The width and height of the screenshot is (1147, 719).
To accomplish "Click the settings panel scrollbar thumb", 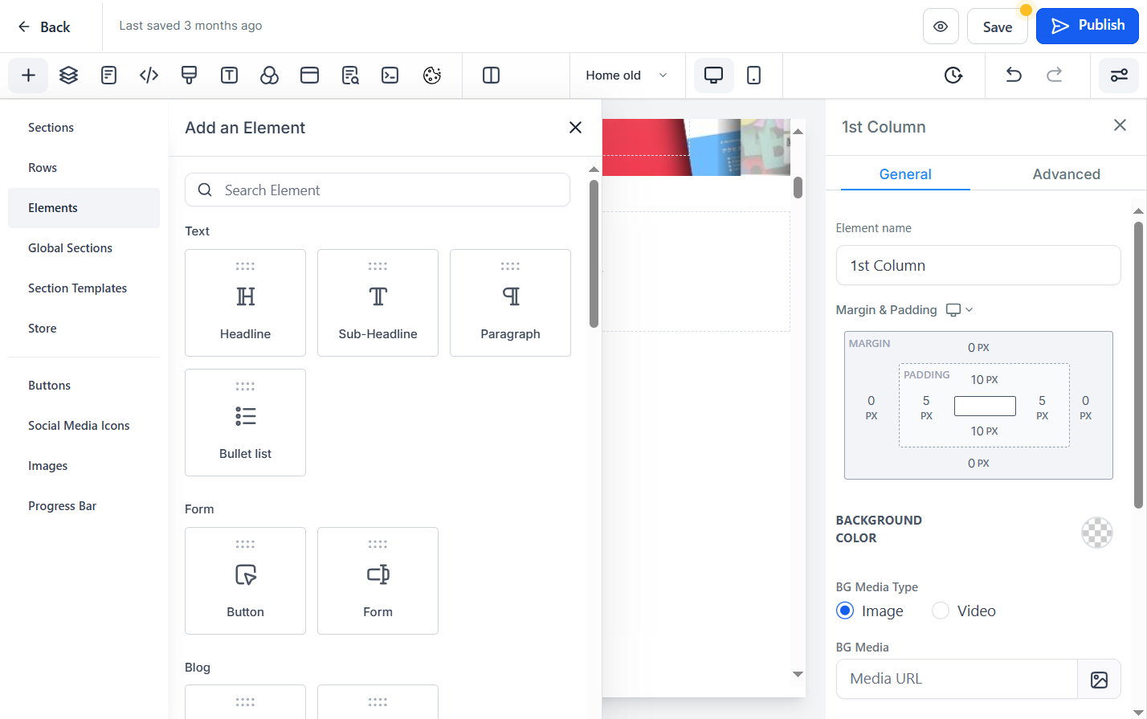I will point(1138,365).
